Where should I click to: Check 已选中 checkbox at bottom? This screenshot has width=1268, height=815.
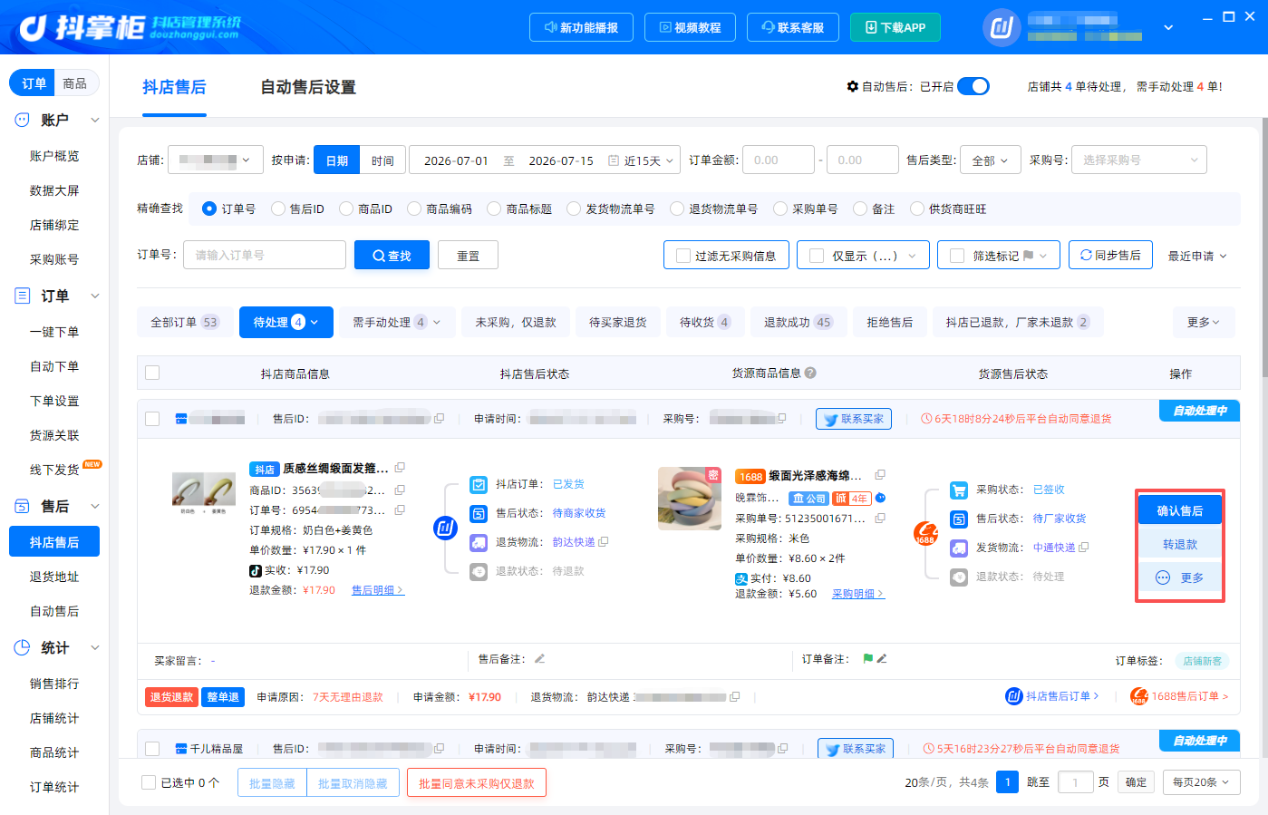149,782
